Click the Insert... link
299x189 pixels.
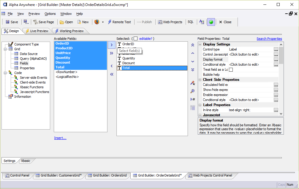(60, 138)
